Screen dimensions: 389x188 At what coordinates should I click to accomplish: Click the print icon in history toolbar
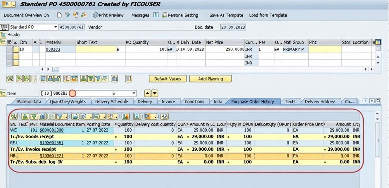pyautogui.click(x=76, y=116)
